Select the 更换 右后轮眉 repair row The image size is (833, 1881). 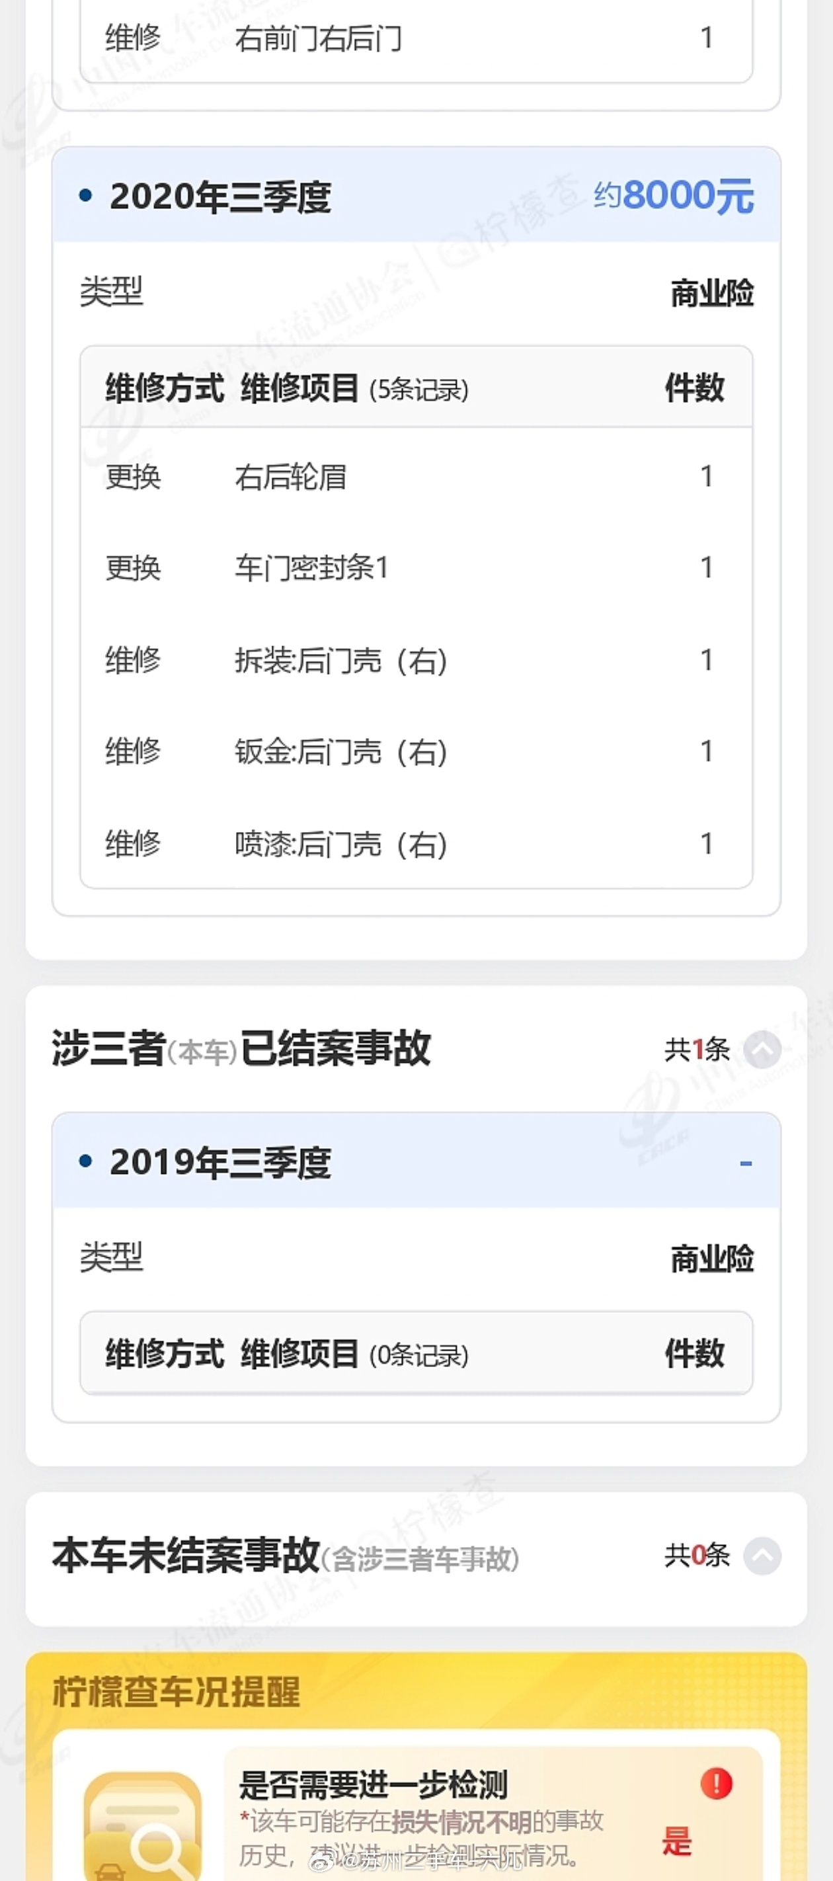tap(416, 477)
